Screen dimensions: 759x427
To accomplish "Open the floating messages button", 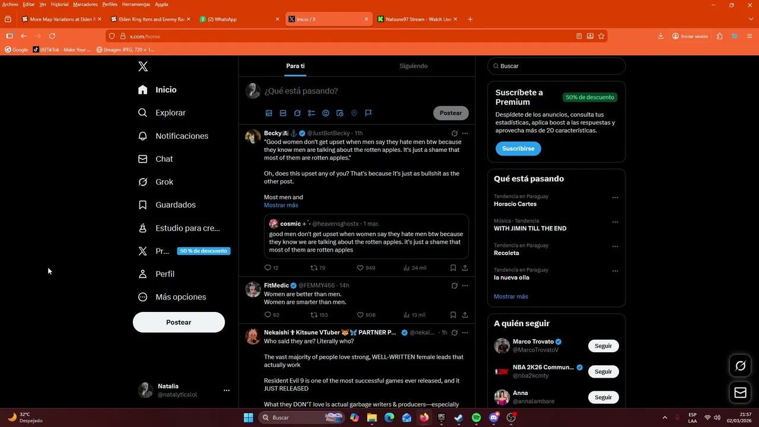I will tap(740, 393).
